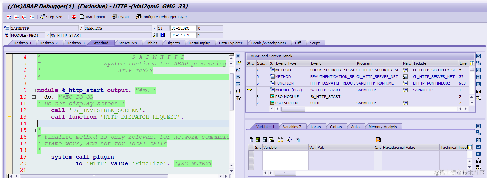The image size is (487, 178).
Task: Create a Watchpoint from the toolbar
Action: pos(93,17)
